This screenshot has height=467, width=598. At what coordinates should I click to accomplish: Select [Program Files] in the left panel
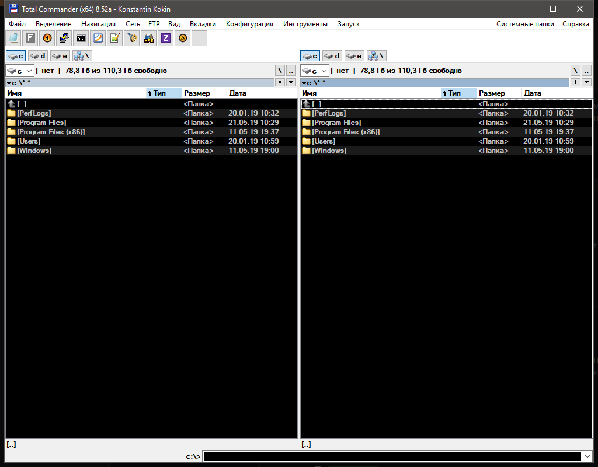[x=151, y=123]
